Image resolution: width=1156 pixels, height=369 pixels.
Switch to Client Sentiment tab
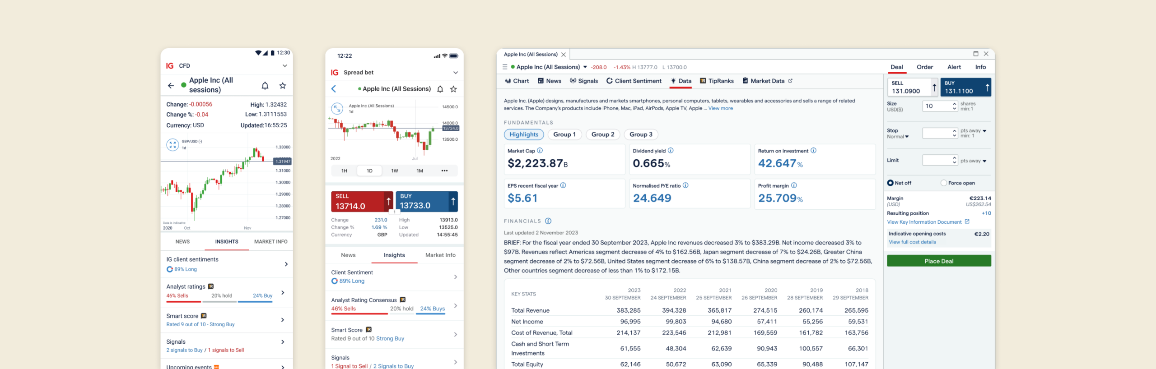click(x=634, y=81)
